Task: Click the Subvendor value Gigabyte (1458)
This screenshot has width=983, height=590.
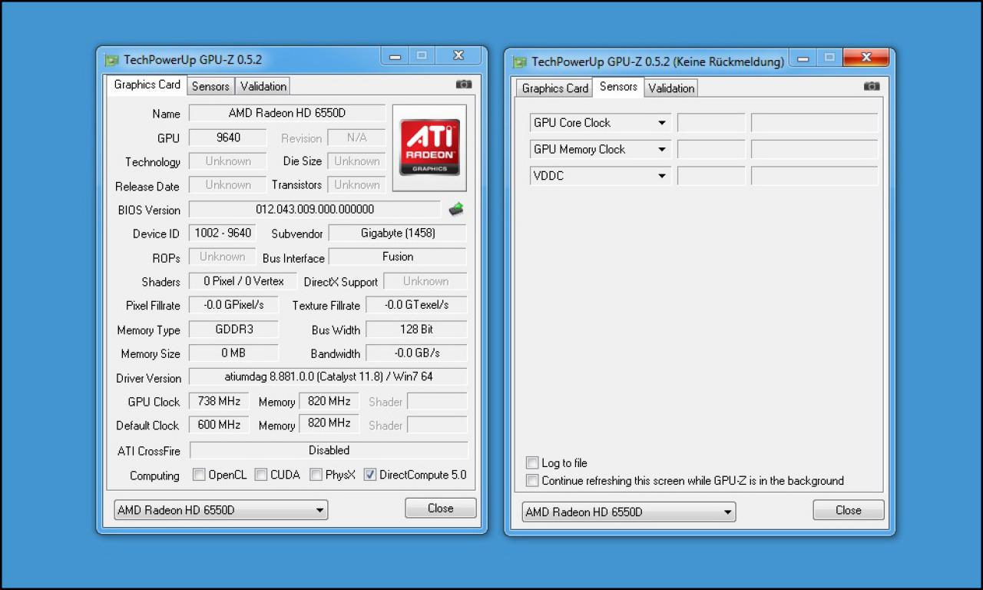Action: [398, 233]
